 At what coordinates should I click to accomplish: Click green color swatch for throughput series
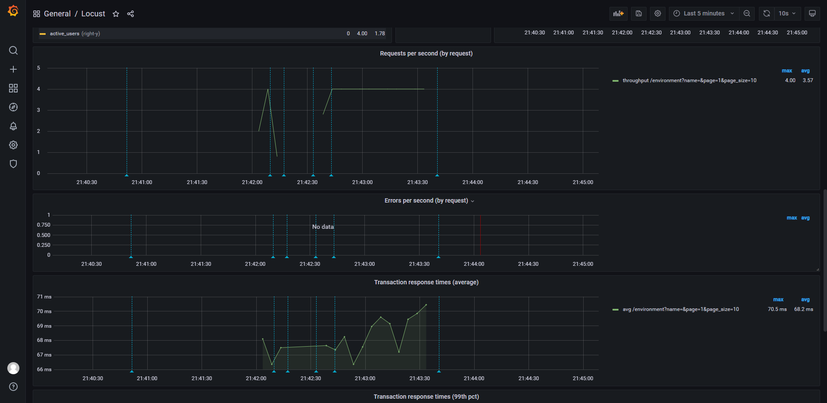pos(616,80)
